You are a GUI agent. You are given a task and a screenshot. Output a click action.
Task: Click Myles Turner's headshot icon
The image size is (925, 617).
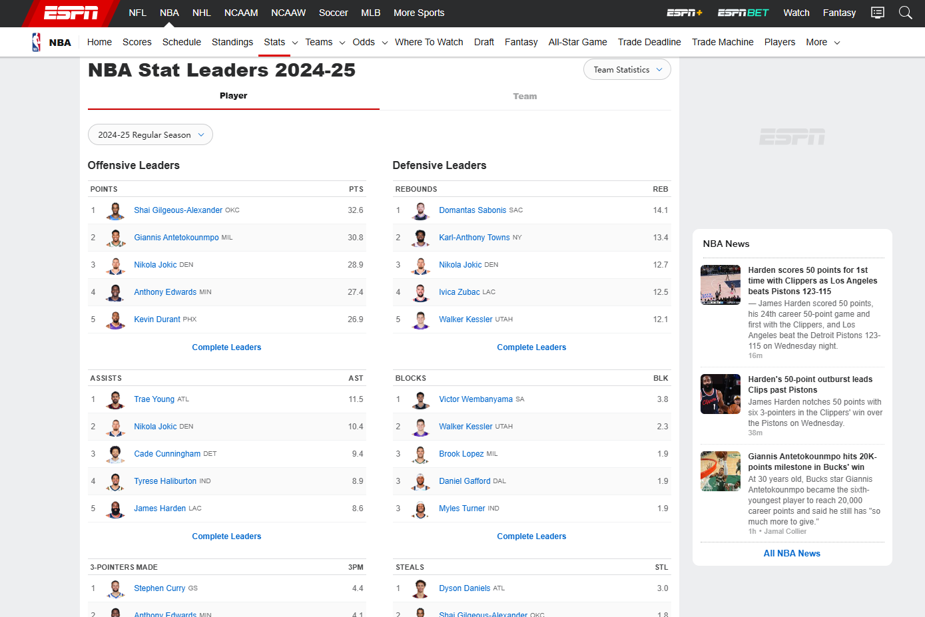click(420, 509)
